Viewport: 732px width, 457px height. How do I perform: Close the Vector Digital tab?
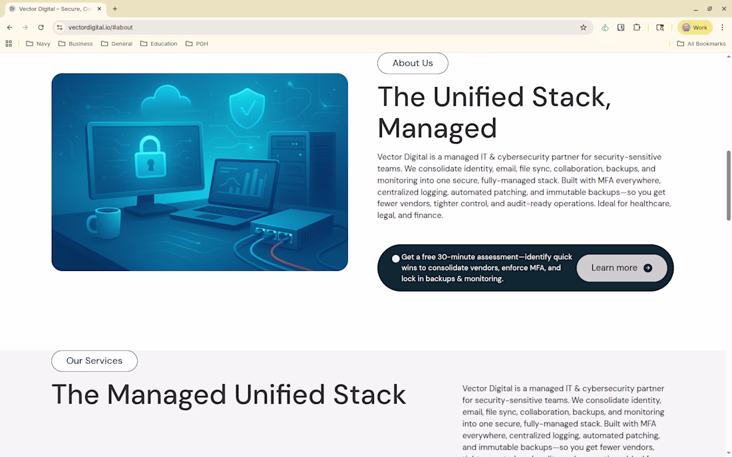point(99,9)
